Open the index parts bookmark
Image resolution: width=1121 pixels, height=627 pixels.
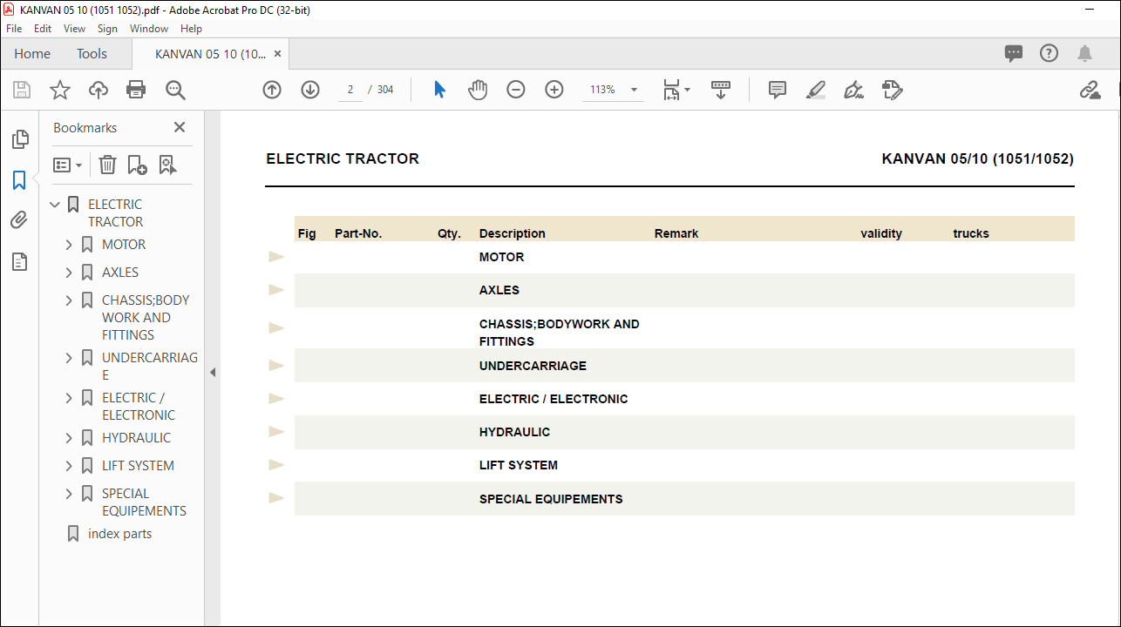[x=119, y=534]
